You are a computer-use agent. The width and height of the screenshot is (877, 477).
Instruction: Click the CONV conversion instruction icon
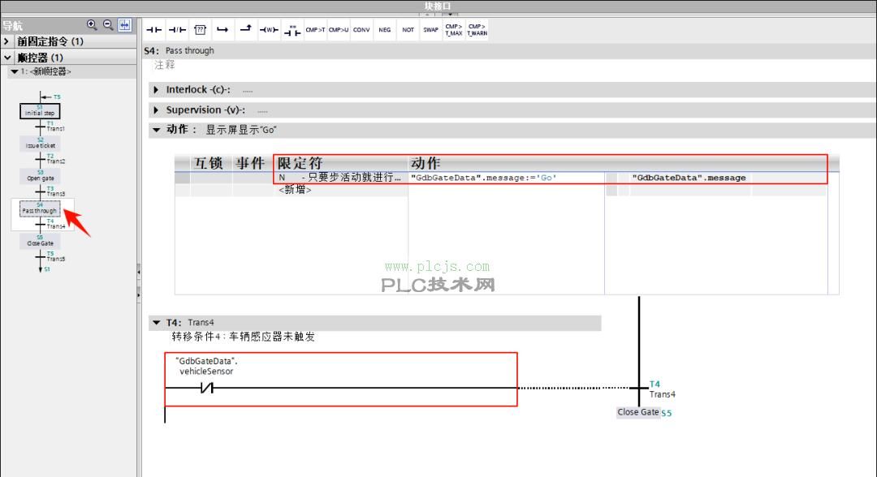pyautogui.click(x=361, y=29)
